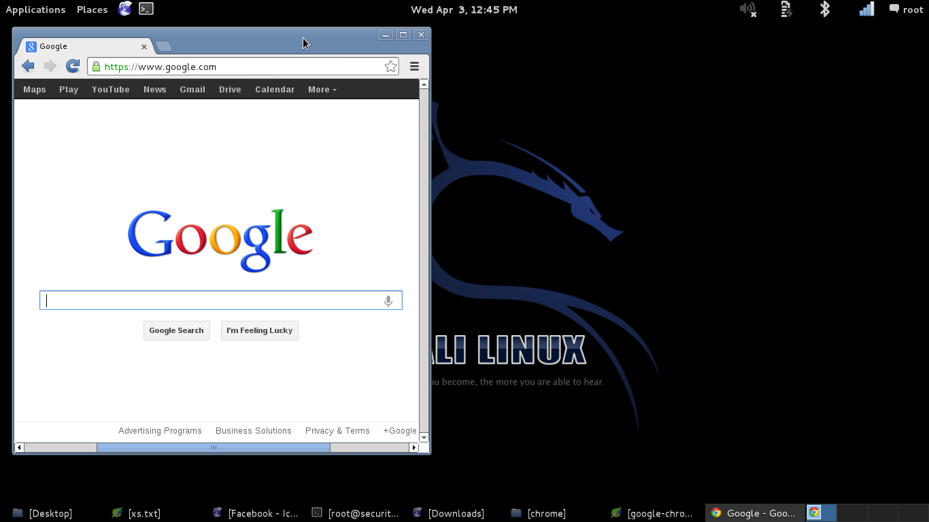
Task: Click the Advertising Programs link
Action: [160, 431]
